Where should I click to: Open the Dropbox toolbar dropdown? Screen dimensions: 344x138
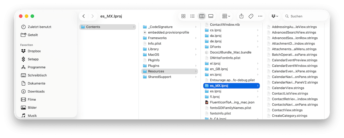275,16
